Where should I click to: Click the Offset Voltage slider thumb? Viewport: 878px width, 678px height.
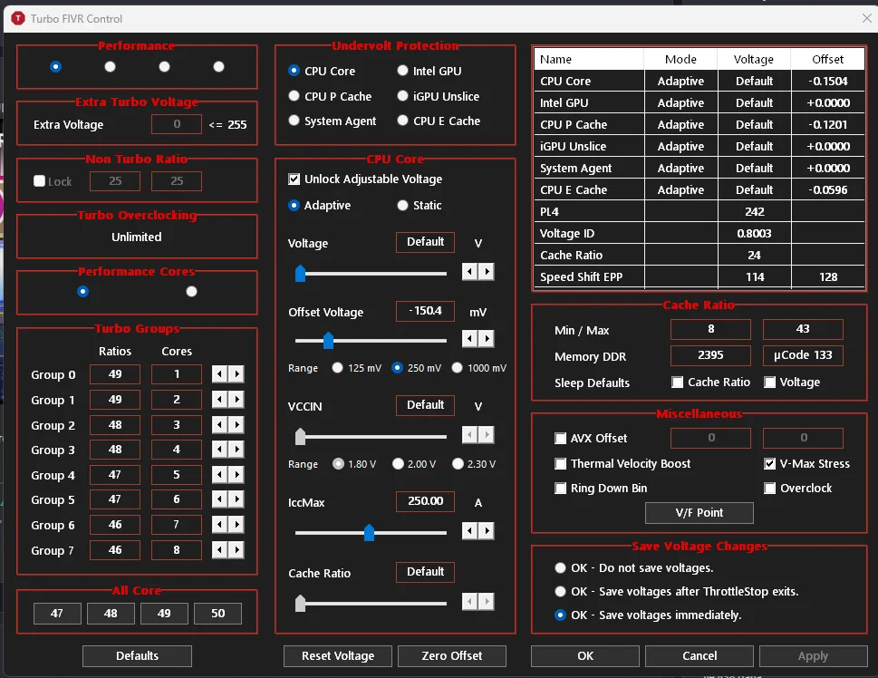[x=328, y=340]
